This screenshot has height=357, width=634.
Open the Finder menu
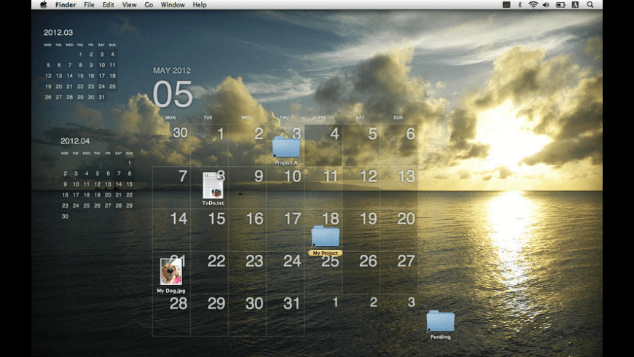coord(66,4)
